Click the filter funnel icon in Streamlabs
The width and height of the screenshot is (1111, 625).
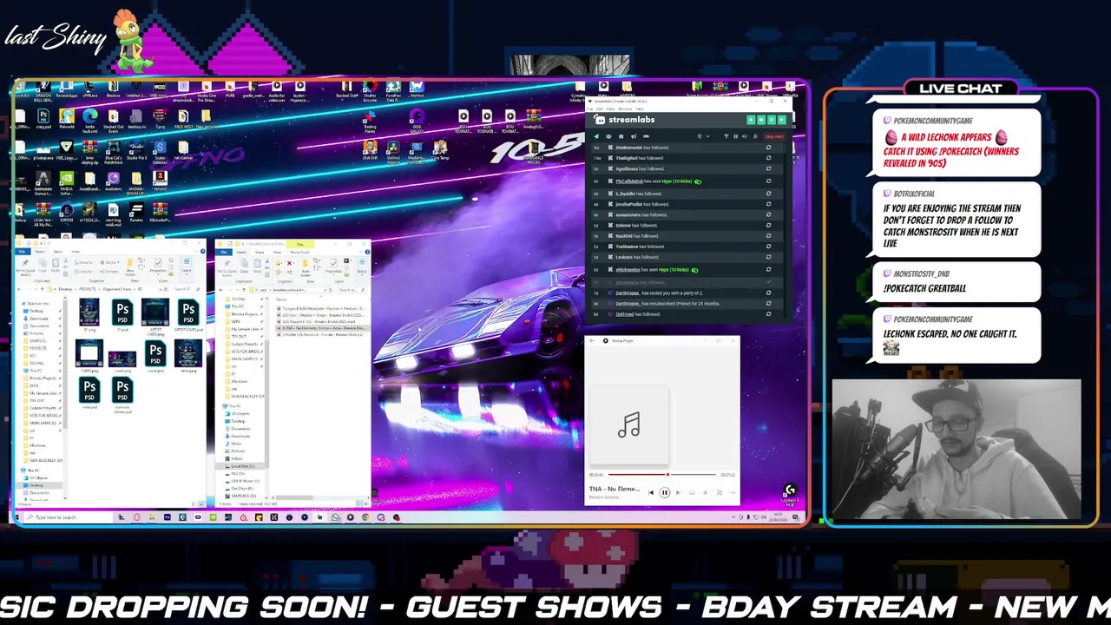pyautogui.click(x=726, y=136)
